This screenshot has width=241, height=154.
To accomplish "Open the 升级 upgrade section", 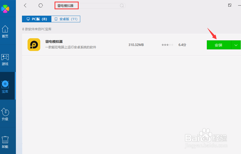I will 5,114.
